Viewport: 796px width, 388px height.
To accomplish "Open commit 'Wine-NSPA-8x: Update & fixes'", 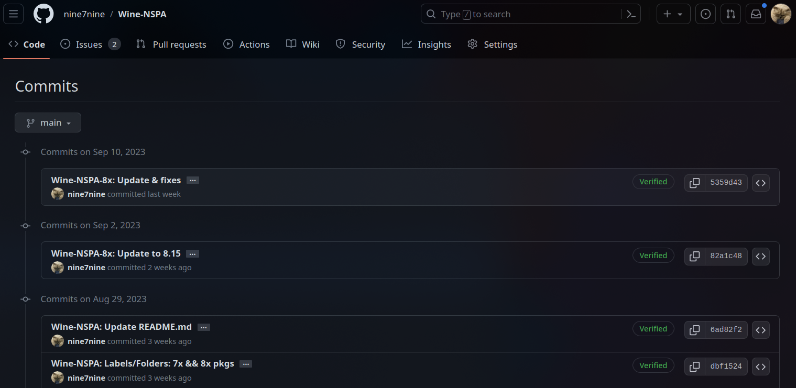I will coord(116,180).
